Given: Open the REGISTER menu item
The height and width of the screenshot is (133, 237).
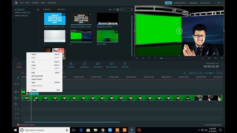Looking at the screenshot, I should coord(51,3).
